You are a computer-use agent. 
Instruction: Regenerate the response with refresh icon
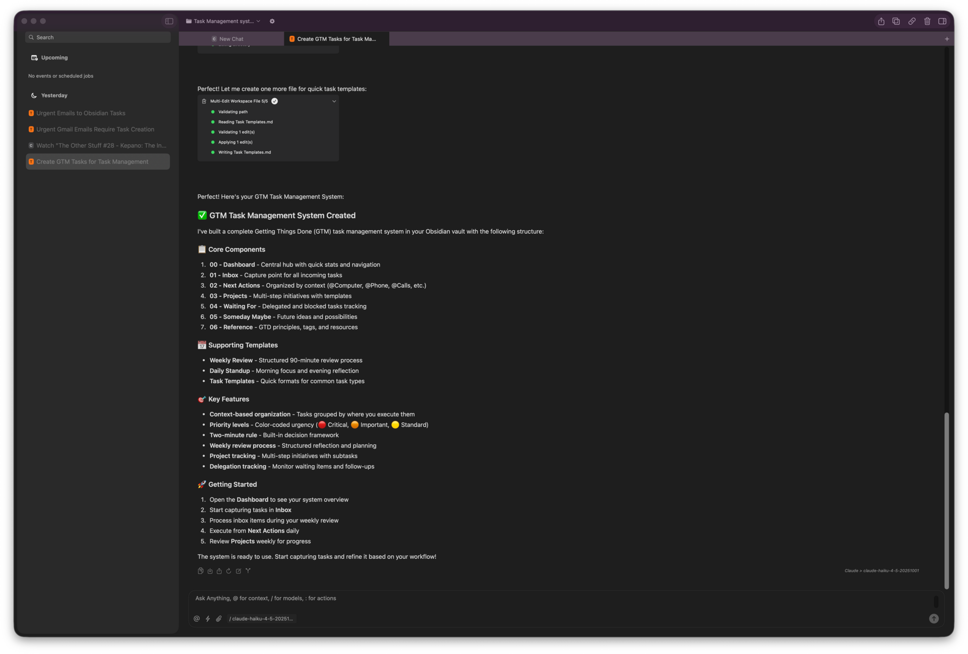(x=228, y=571)
